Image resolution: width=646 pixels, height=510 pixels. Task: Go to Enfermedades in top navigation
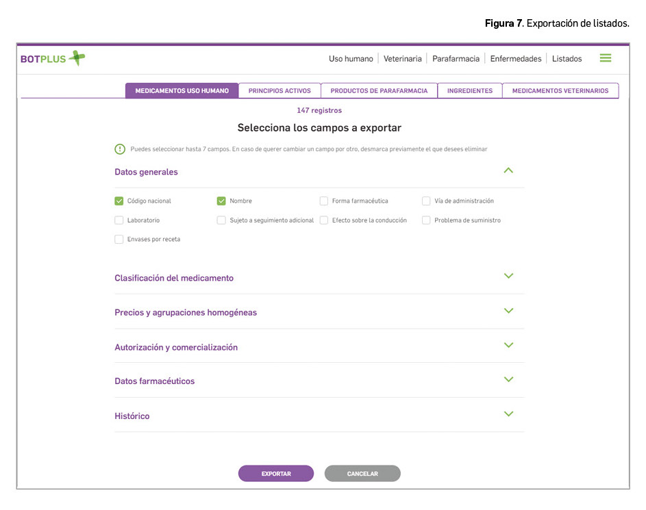(515, 59)
